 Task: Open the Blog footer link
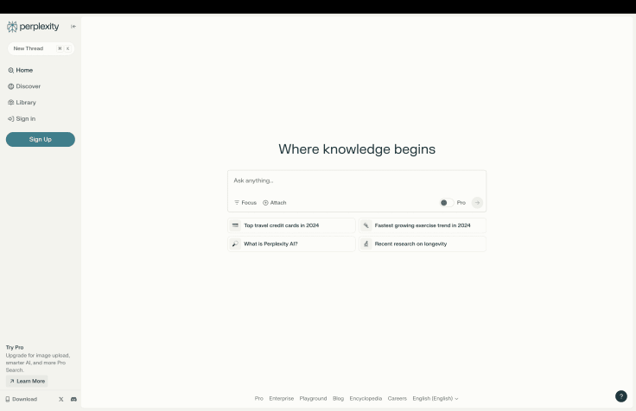[338, 398]
